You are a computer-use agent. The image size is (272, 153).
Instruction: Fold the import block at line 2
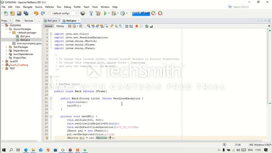click(x=51, y=34)
